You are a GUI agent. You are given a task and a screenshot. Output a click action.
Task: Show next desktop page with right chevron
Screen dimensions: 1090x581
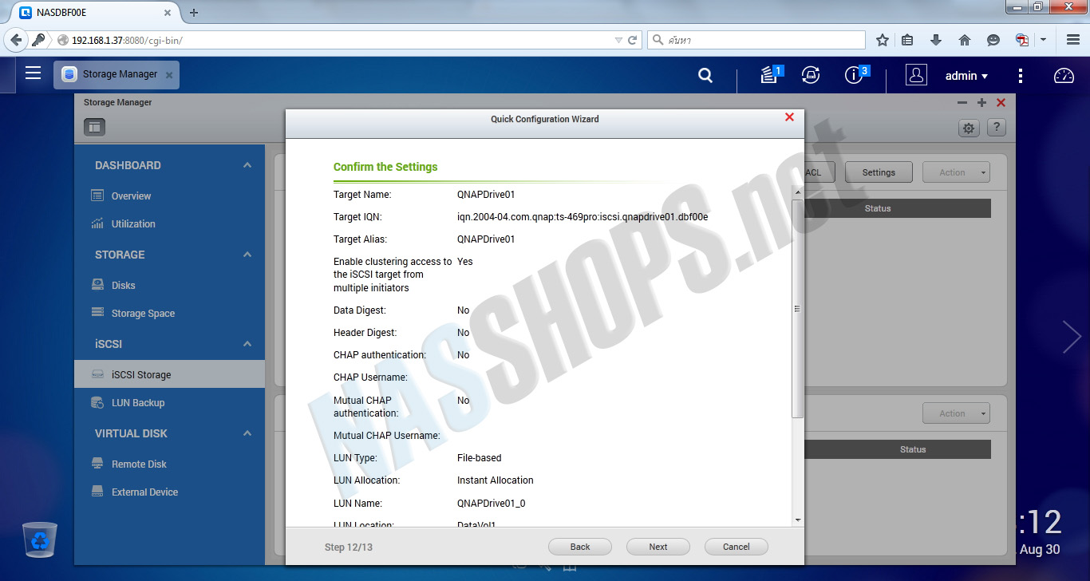pos(1071,337)
